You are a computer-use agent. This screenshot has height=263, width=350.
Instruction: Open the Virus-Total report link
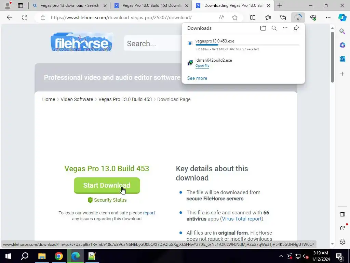point(242,219)
